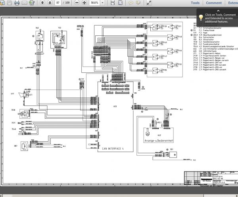Click the 'Abschlusswiderstand' legend entry
Screen dimensions: 238x197
coord(212,35)
